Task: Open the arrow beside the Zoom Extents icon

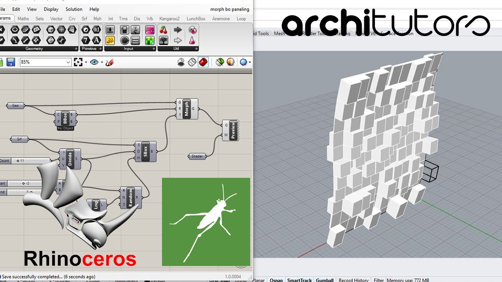Action: pos(85,62)
